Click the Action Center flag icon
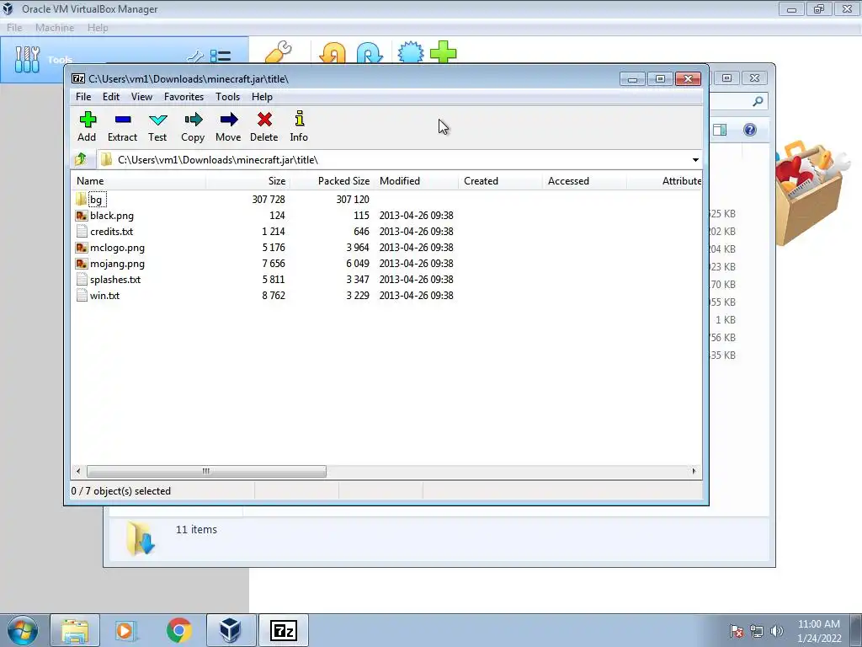This screenshot has width=862, height=647. pos(737,631)
